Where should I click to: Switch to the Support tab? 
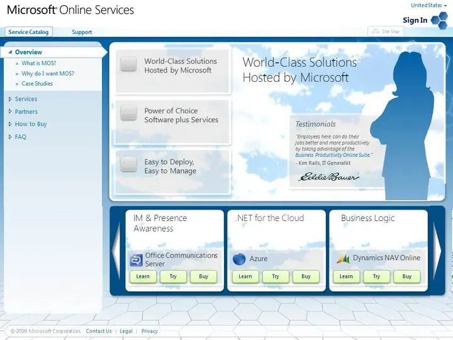(x=82, y=32)
